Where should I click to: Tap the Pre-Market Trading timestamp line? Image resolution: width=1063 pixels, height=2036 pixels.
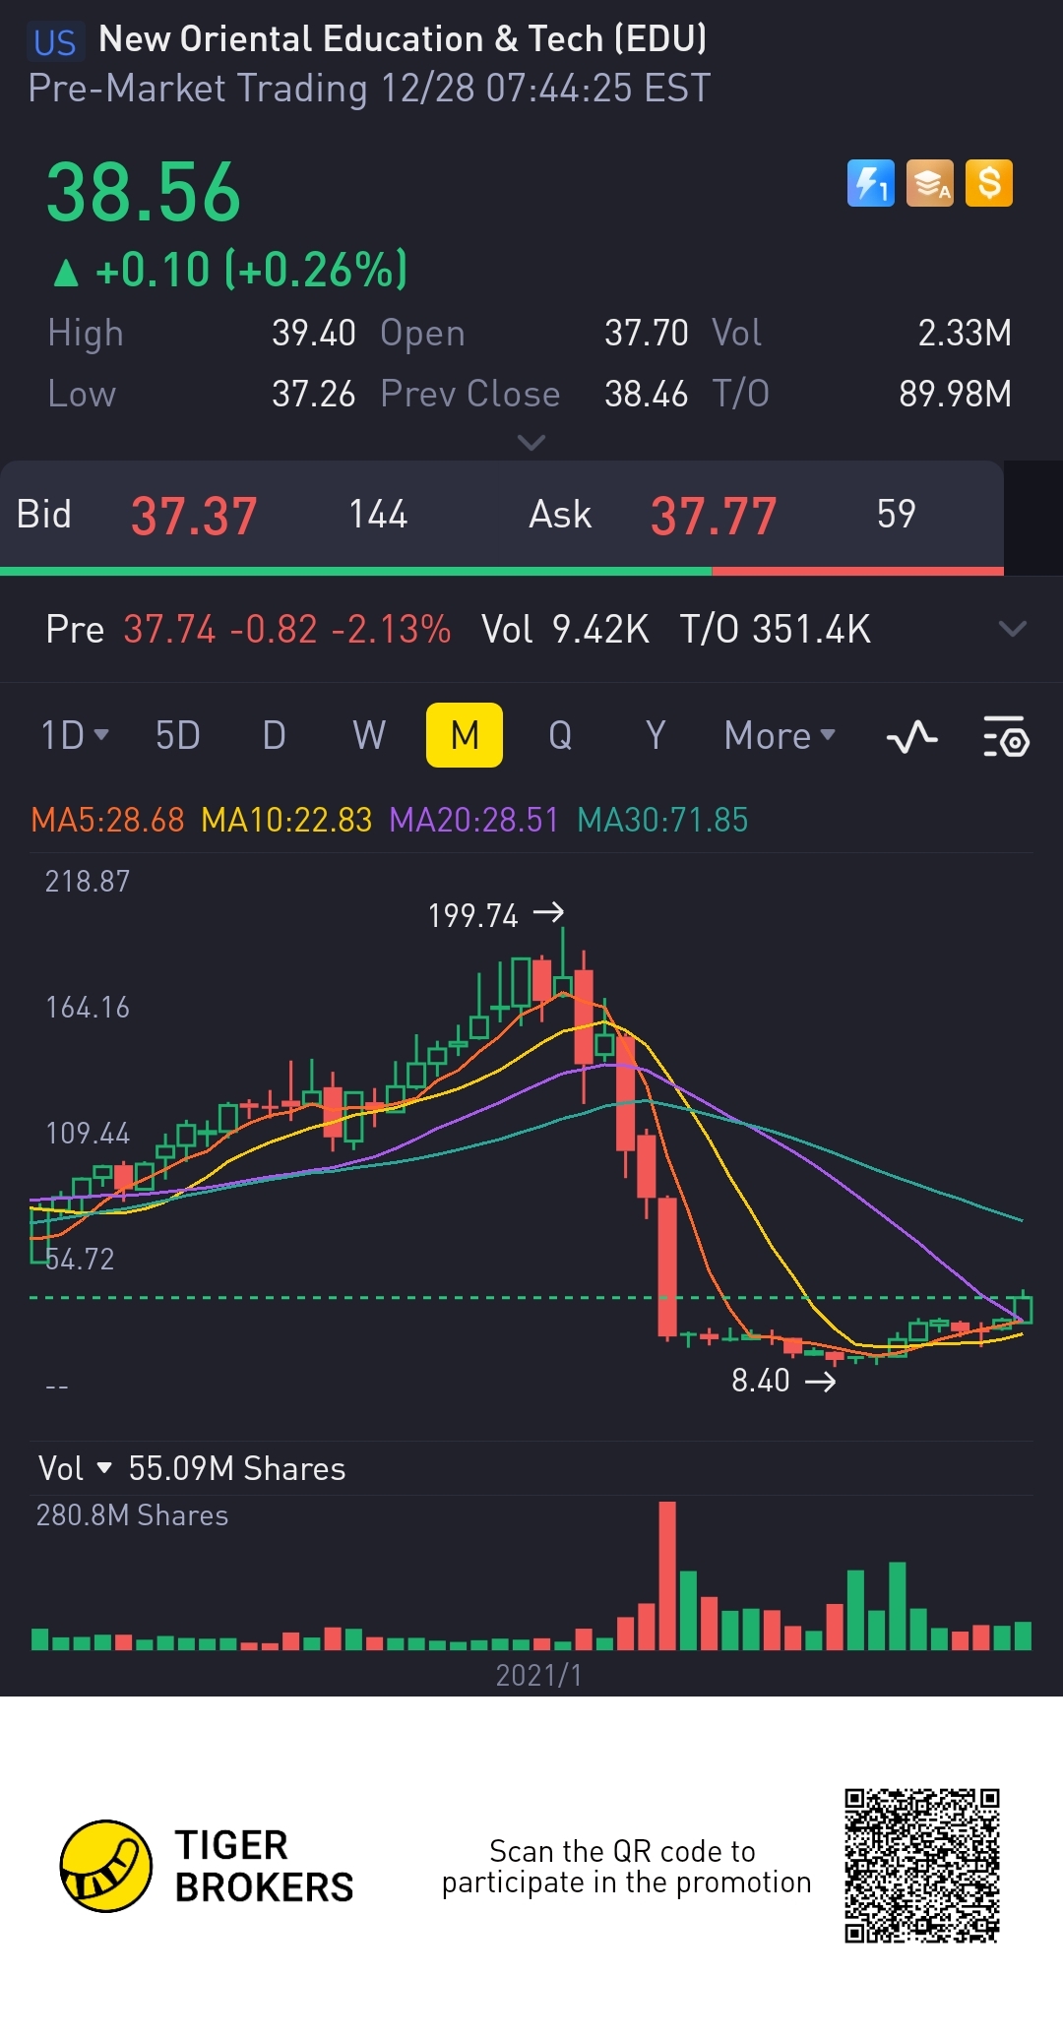[369, 89]
